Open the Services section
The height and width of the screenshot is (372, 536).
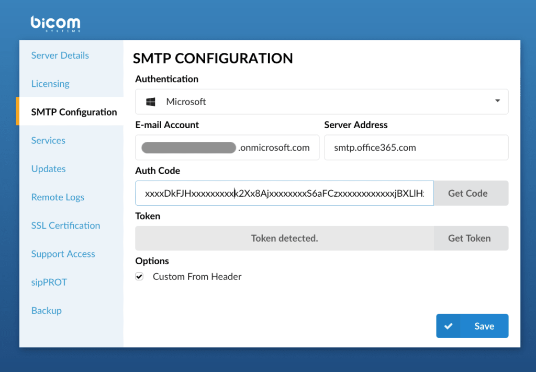point(48,140)
